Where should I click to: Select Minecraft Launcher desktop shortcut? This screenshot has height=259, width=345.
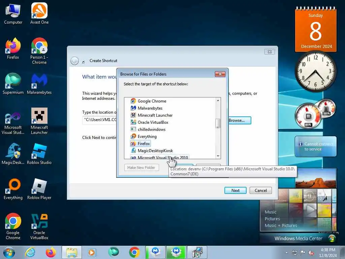pos(39,121)
